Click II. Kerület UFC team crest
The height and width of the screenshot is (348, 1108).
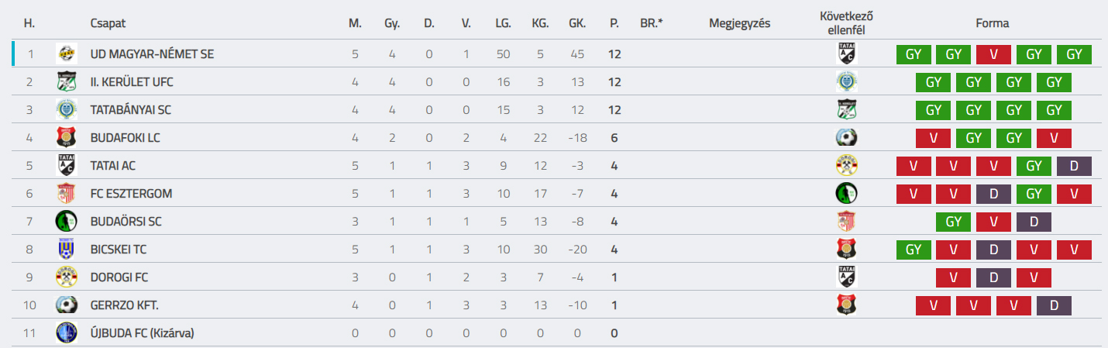pyautogui.click(x=67, y=82)
